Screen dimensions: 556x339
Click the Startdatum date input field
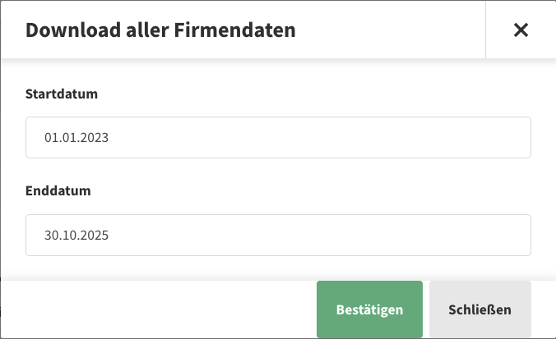pyautogui.click(x=278, y=138)
